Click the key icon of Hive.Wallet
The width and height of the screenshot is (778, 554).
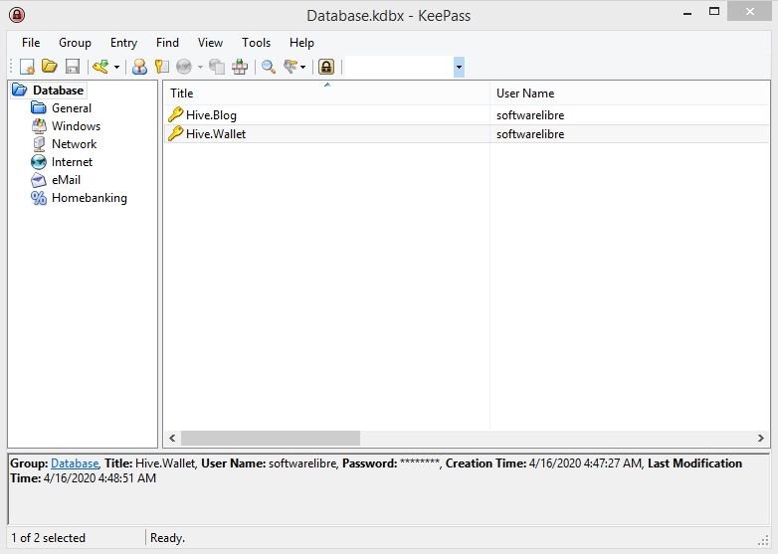(176, 133)
